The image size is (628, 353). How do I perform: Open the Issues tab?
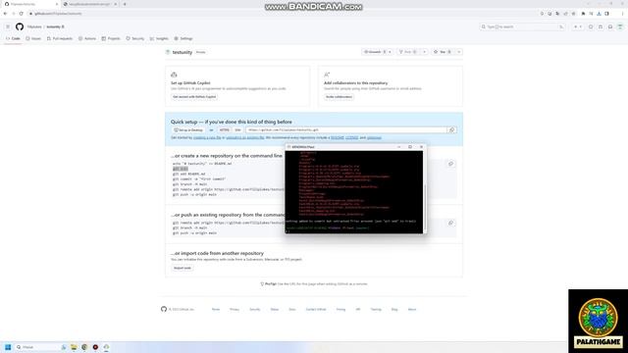[33, 39]
